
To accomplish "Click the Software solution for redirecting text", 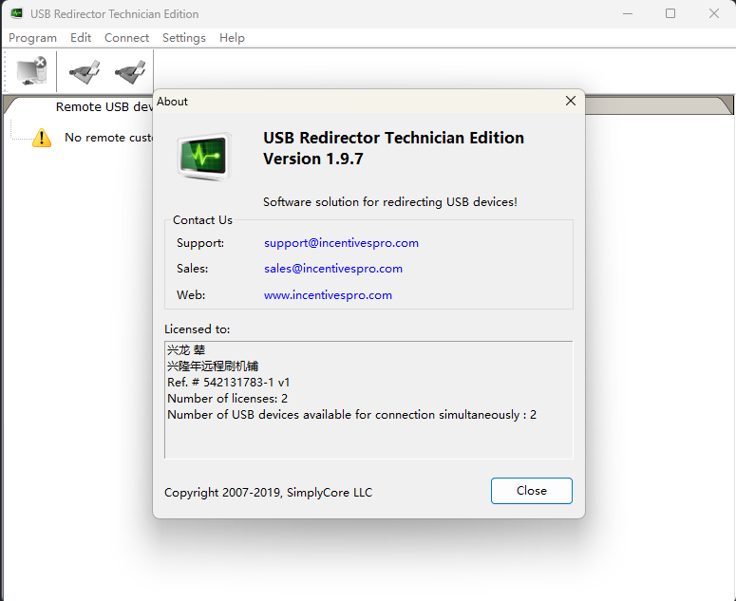I will click(390, 202).
